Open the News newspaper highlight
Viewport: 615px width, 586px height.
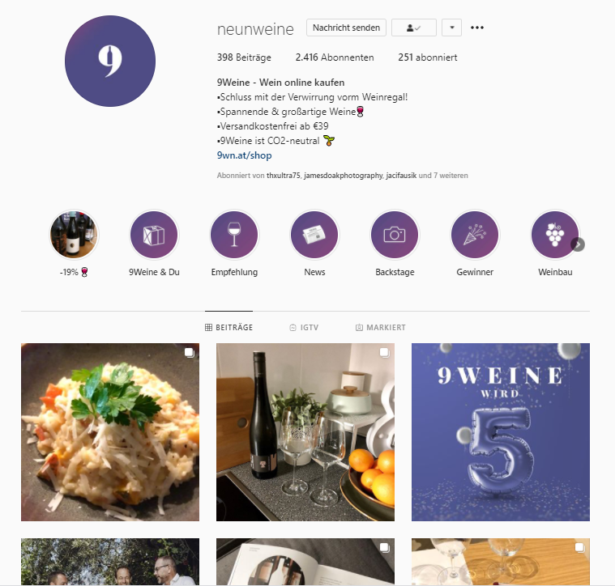[314, 235]
